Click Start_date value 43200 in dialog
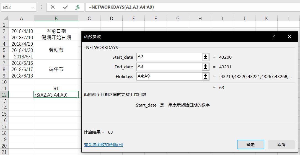 [225, 57]
